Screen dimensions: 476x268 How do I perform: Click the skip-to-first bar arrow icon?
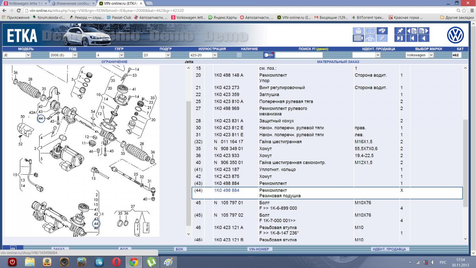click(412, 39)
